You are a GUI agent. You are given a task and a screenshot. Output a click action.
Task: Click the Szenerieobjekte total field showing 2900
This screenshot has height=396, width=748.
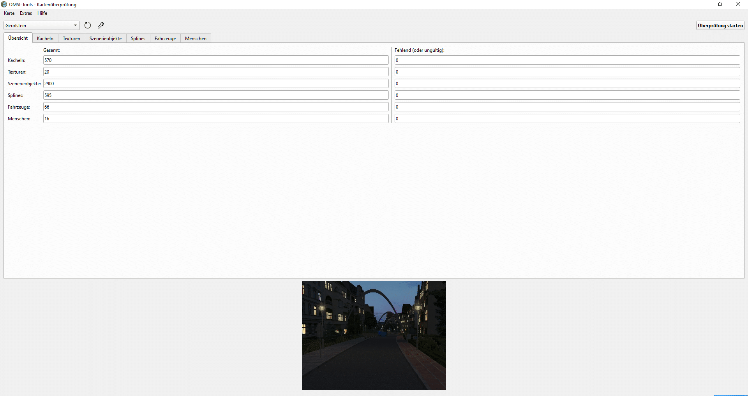tap(216, 83)
